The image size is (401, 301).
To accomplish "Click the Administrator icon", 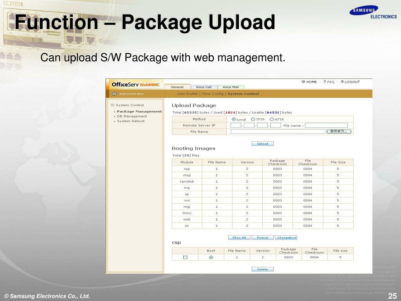I will [115, 94].
